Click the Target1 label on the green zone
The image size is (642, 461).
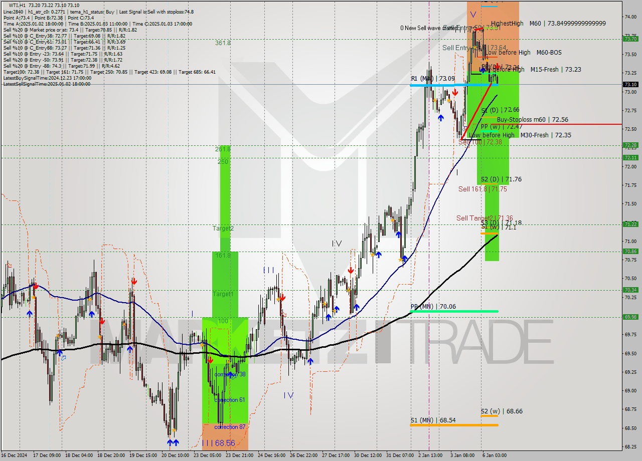point(223,294)
